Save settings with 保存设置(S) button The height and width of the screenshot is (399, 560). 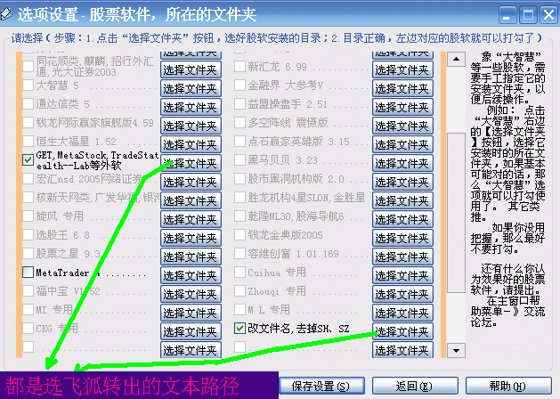click(x=321, y=386)
